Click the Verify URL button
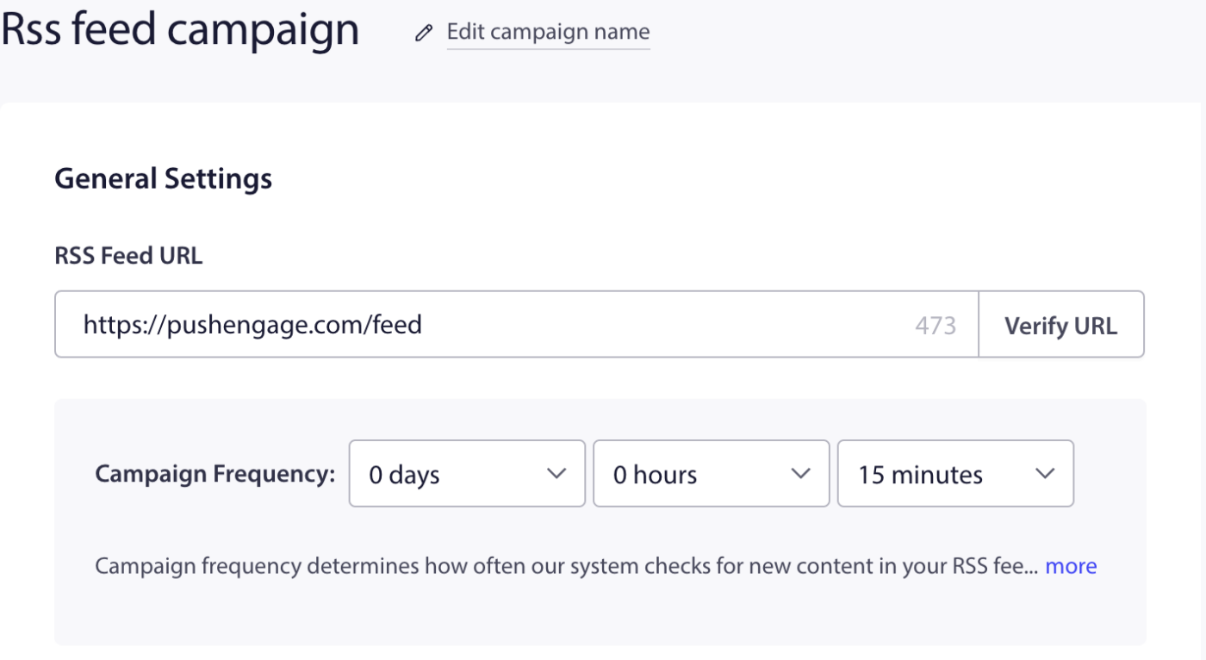Screen dimensions: 1206x660 [1061, 325]
